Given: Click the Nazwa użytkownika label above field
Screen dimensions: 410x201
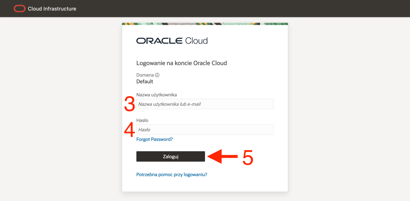Looking at the screenshot, I should (x=156, y=95).
